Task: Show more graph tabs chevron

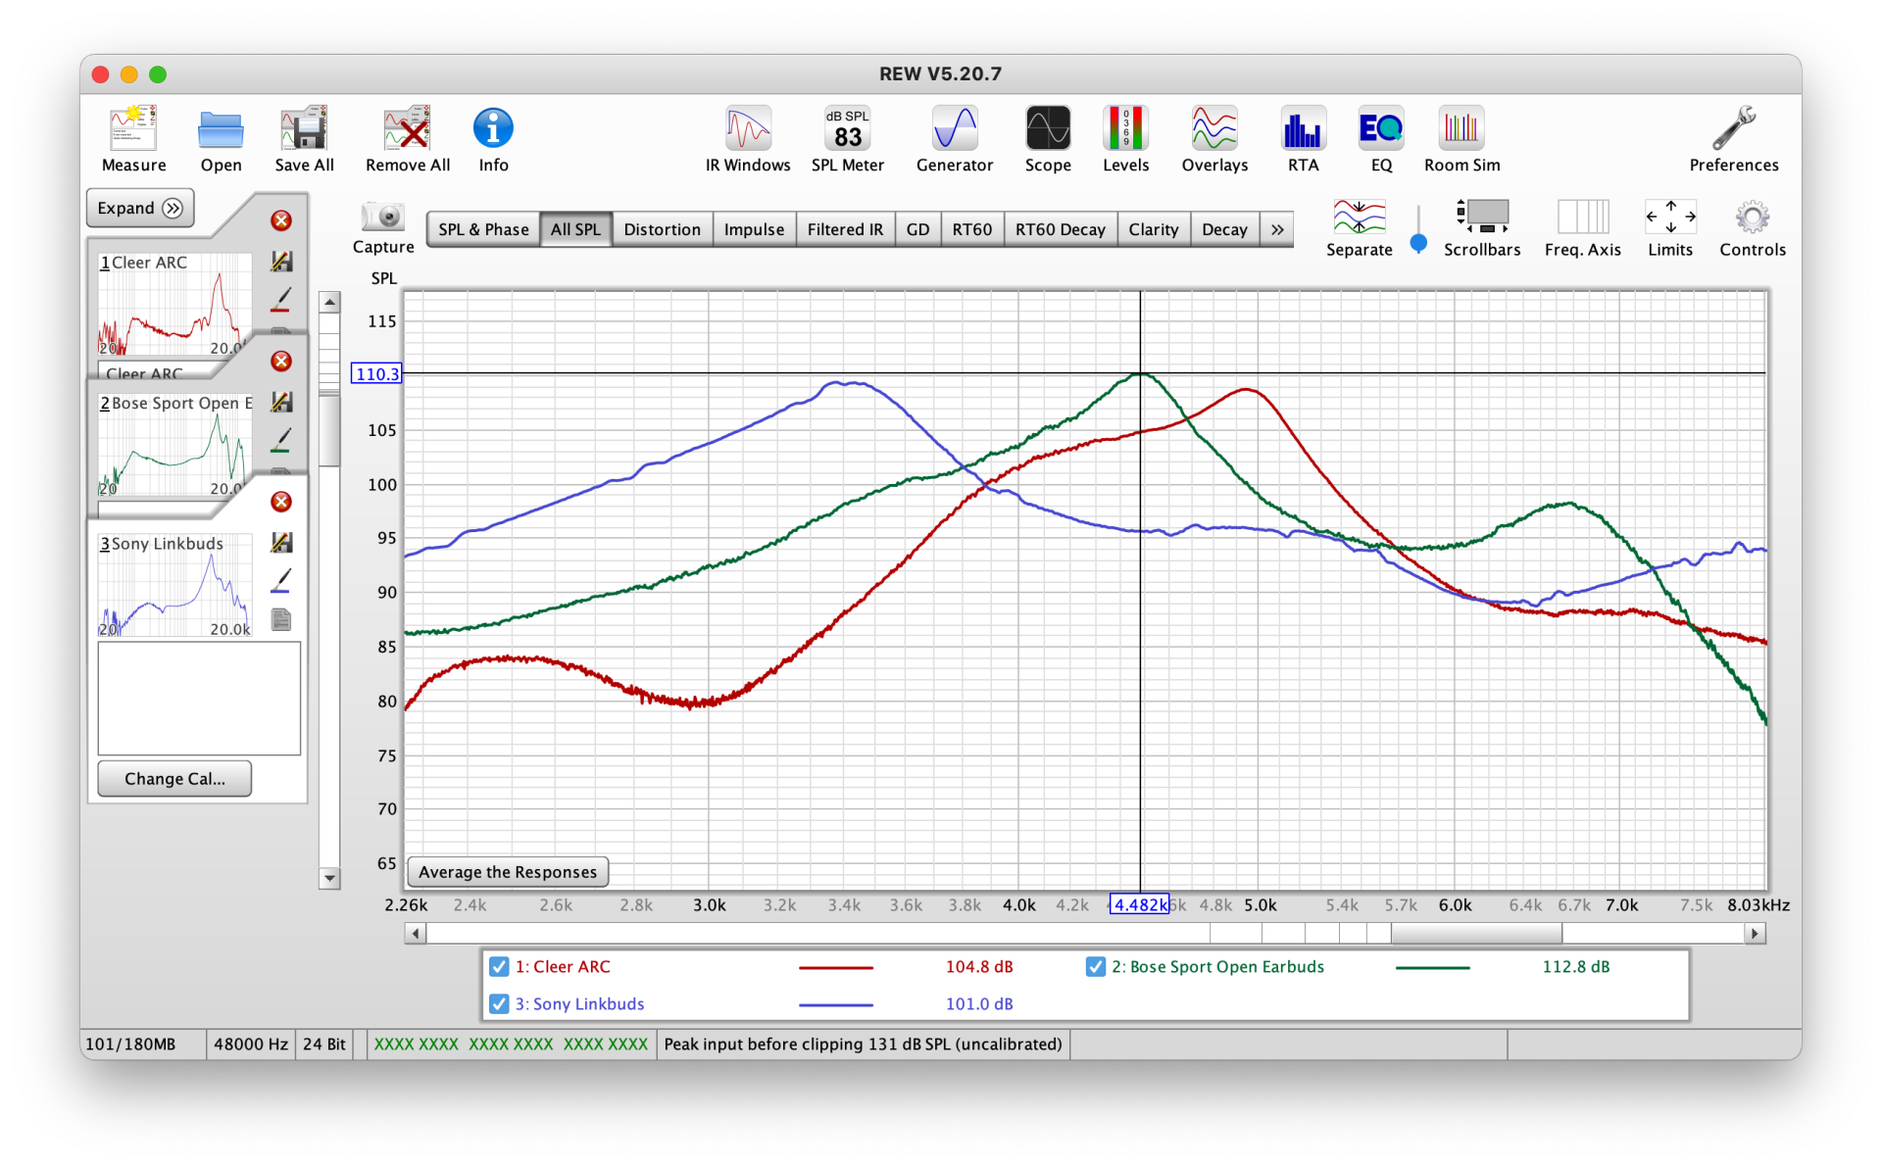Action: pos(1276,229)
